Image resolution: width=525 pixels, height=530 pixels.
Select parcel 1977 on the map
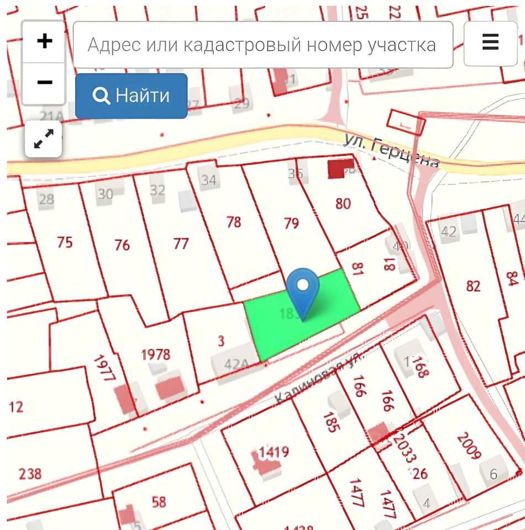[104, 368]
